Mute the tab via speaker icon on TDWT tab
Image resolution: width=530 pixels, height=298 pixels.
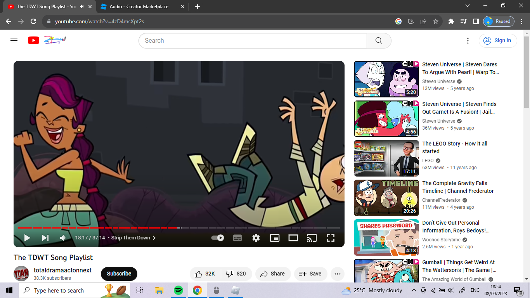pyautogui.click(x=81, y=7)
